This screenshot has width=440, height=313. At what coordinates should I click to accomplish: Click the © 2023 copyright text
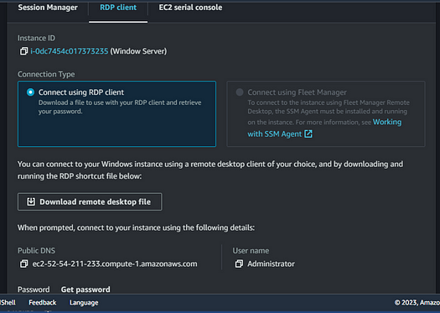417,303
